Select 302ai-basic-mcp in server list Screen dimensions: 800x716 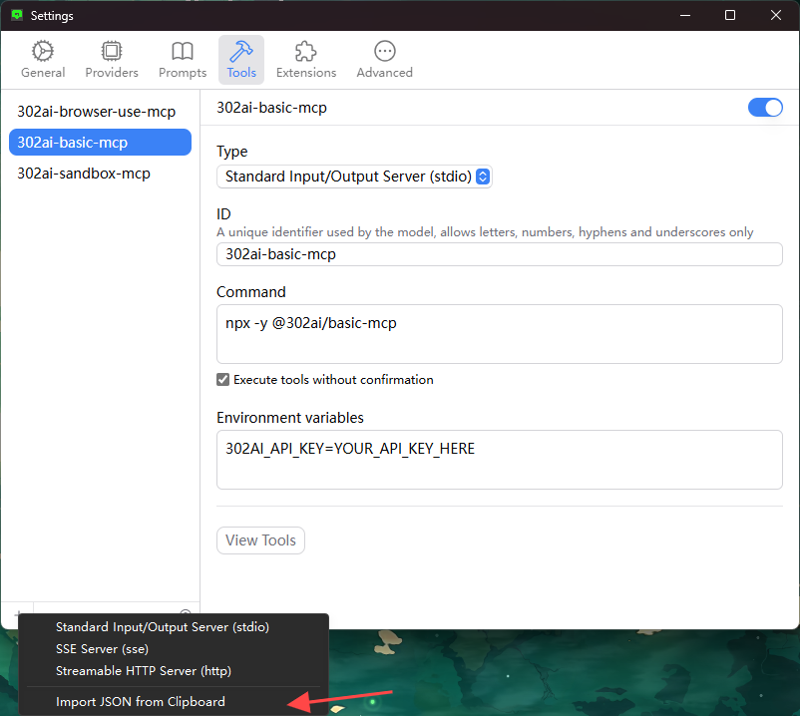(x=100, y=143)
